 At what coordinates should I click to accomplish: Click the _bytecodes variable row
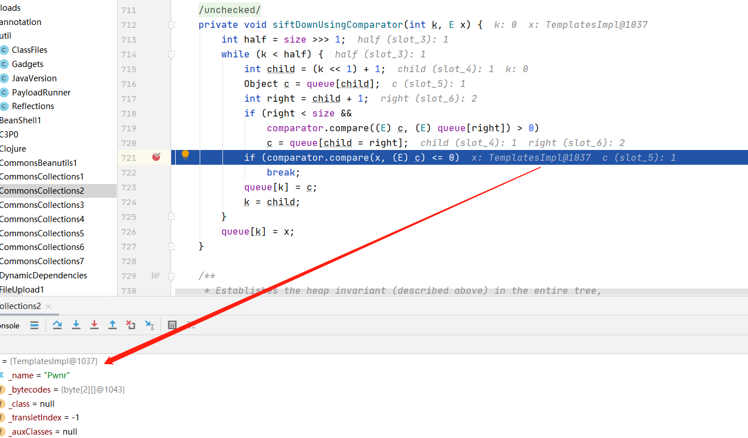click(x=67, y=390)
